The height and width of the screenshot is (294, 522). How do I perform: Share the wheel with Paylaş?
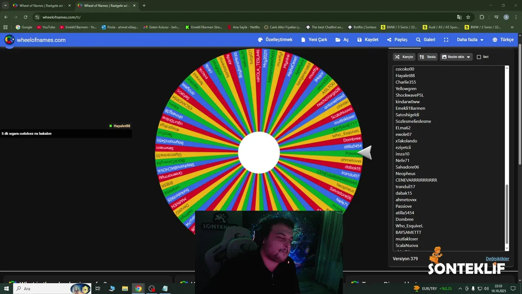point(397,40)
